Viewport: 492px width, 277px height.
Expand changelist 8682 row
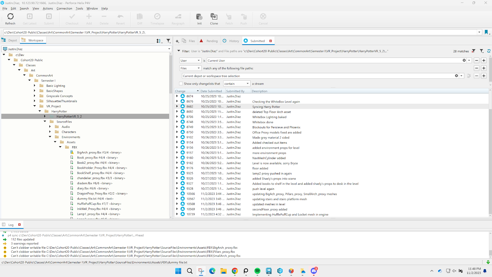click(x=177, y=106)
